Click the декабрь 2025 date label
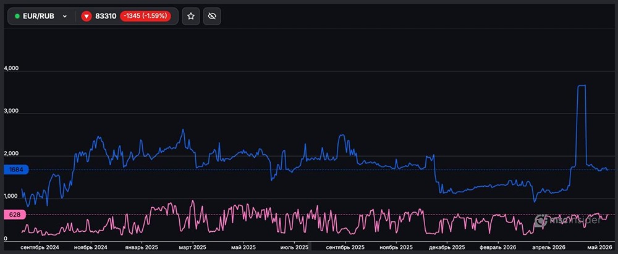Viewport: 618px width, 254px height. 447,247
